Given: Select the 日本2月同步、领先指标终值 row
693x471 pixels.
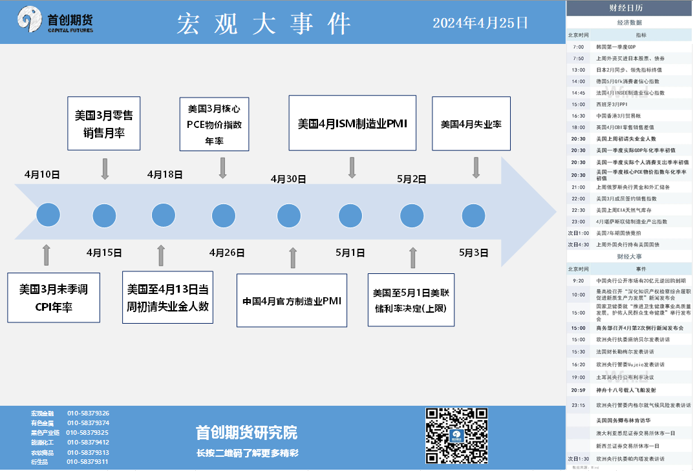Looking at the screenshot, I should 629,70.
